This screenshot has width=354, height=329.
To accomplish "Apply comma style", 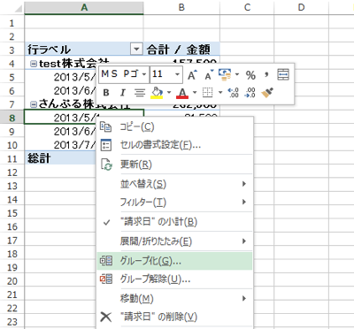I will point(266,74).
